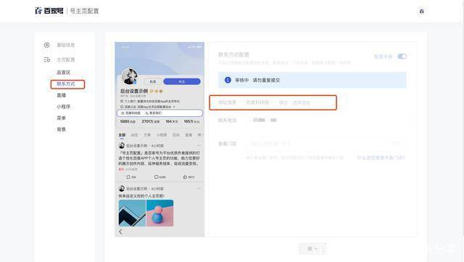Open the geometric blue image thumbnail
The image size is (464, 262).
pyautogui.click(x=132, y=213)
